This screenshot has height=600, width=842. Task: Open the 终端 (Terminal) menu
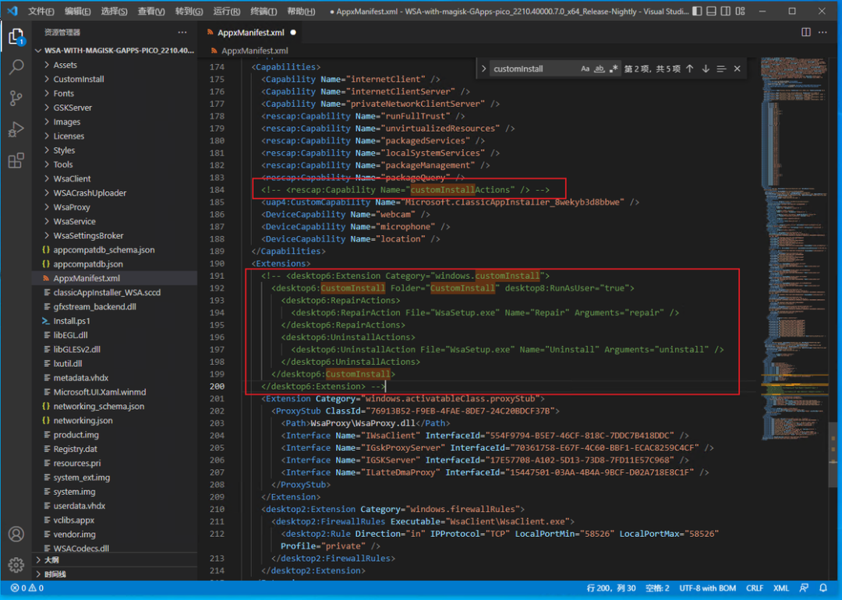[x=263, y=12]
